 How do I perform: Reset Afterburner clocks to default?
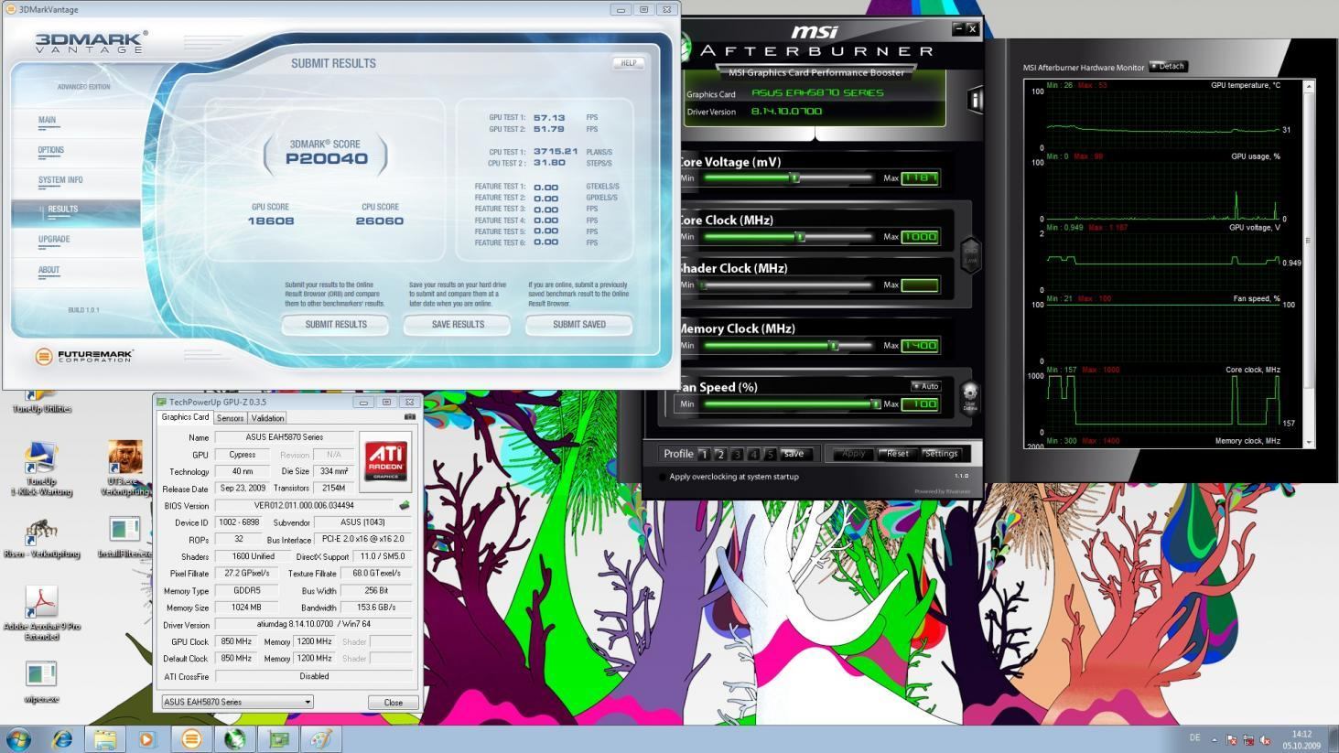(x=897, y=454)
